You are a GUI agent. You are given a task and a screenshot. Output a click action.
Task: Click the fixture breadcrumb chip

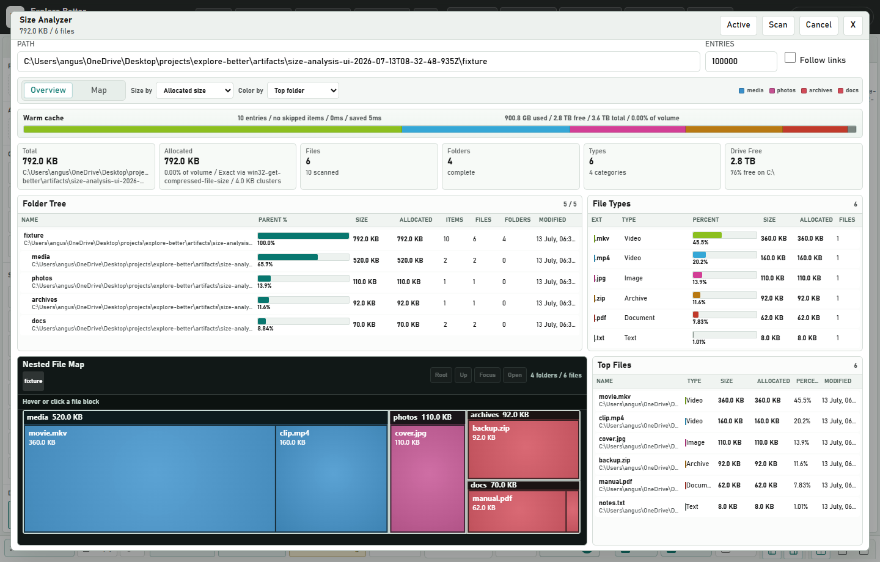point(34,381)
